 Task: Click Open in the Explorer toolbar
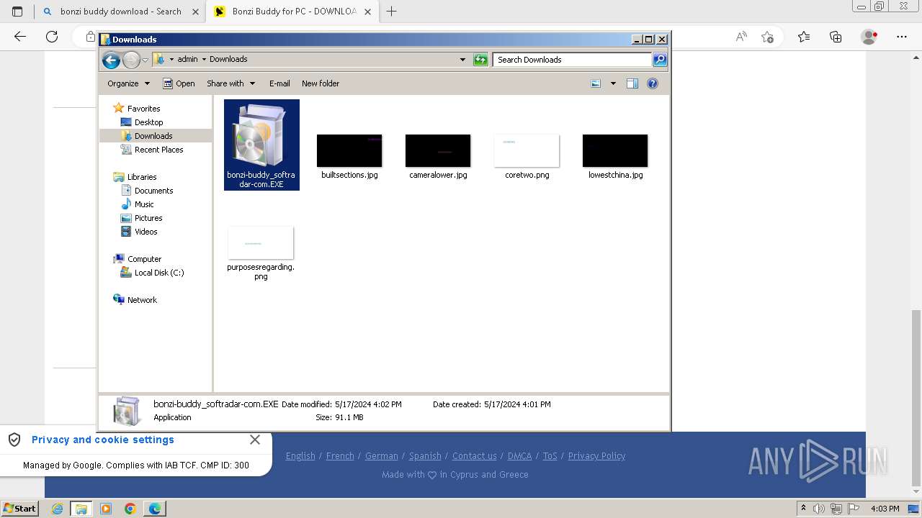[179, 83]
